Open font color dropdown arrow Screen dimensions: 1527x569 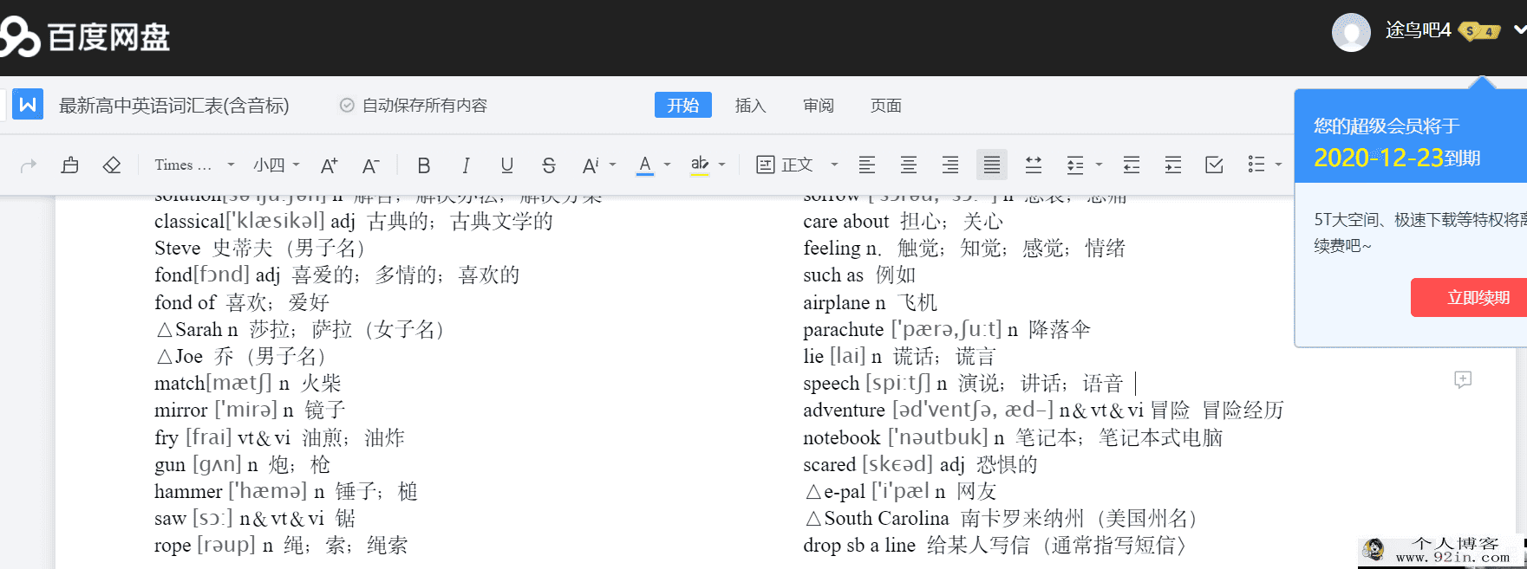pos(667,165)
